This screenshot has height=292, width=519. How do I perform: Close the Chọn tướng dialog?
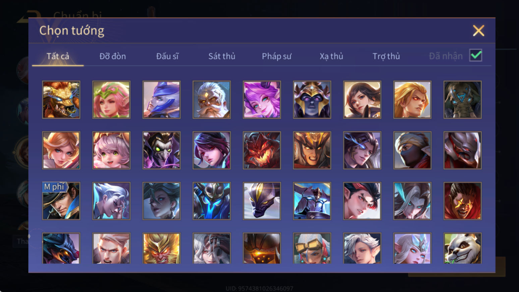pos(478,31)
